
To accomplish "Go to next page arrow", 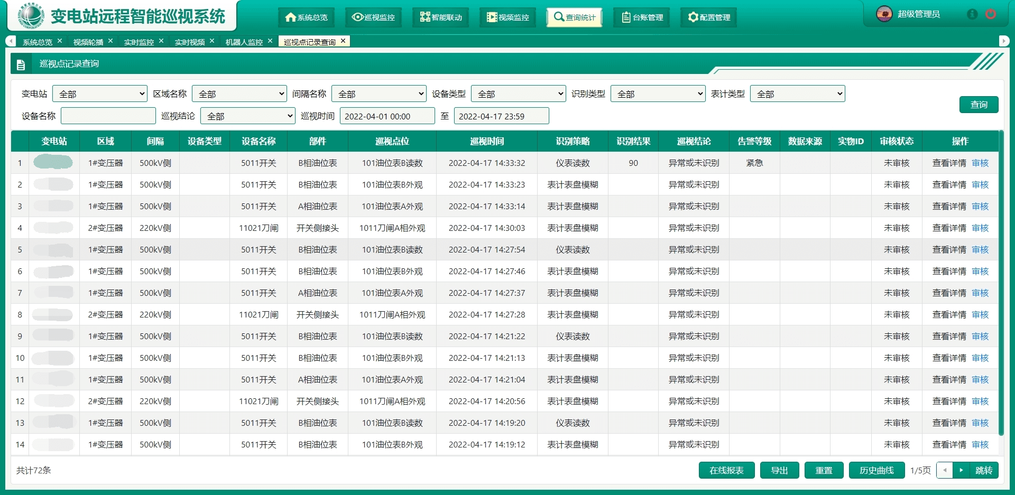I will pyautogui.click(x=961, y=470).
